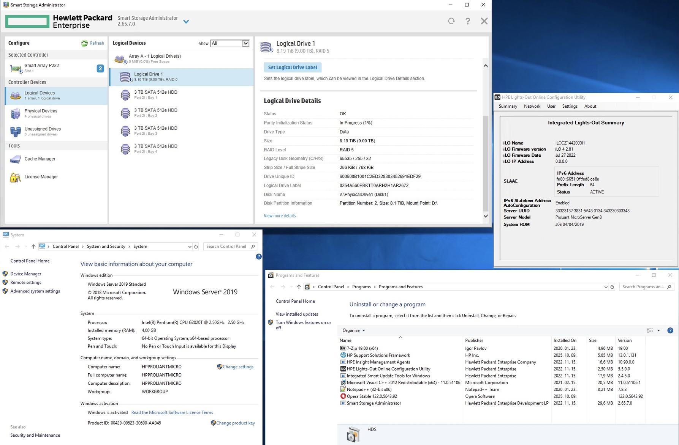Expand the chevron next to Smart Storage Administrator version
Screen dimensions: 679x445
pos(186,22)
